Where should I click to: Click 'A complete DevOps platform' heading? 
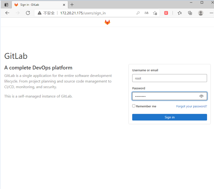[38, 68]
